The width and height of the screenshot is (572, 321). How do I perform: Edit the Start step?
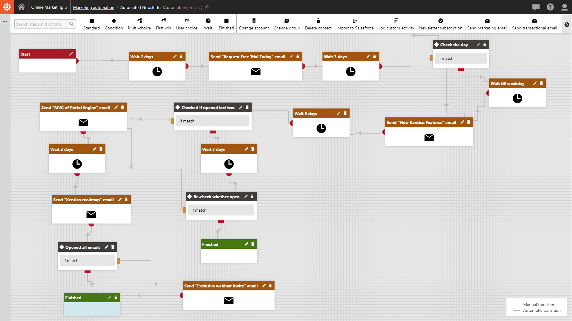coord(71,54)
